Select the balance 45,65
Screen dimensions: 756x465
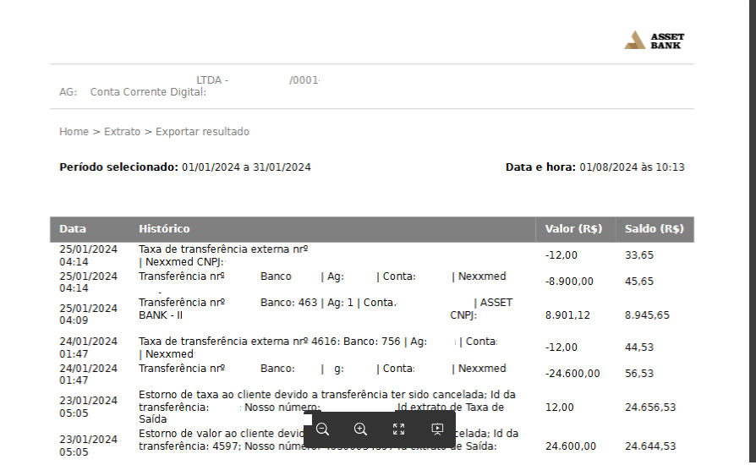pyautogui.click(x=639, y=282)
